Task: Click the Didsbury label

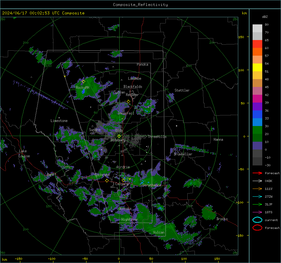Action: click(118, 140)
